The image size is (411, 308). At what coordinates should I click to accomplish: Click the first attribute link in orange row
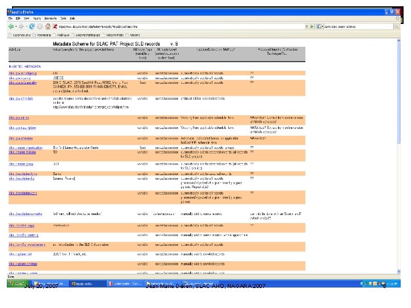(x=22, y=74)
